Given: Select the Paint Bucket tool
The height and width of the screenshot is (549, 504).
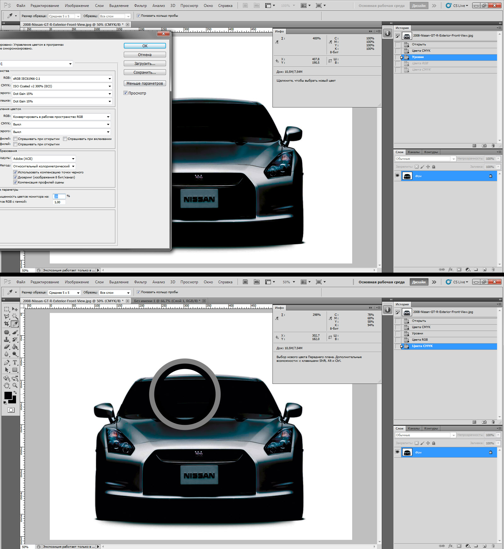Looking at the screenshot, I should click(x=15, y=347).
